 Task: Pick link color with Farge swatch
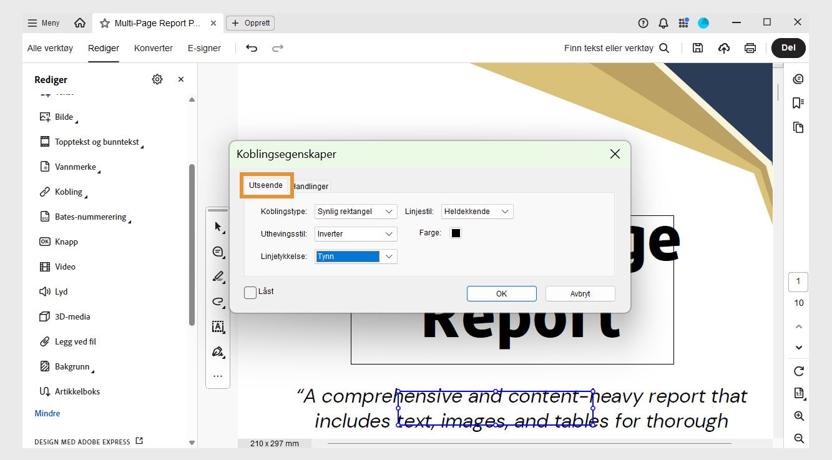(x=456, y=233)
